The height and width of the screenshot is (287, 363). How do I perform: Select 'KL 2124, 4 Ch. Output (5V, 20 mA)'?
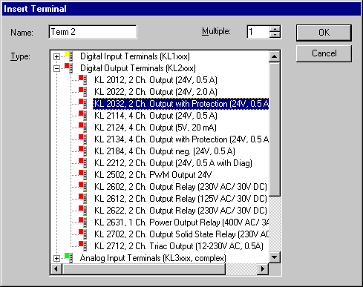(x=155, y=128)
